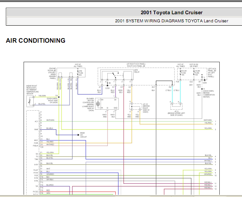The width and height of the screenshot is (242, 197).
Task: Click the 'GRY/BLK' wire label at F11
Action: point(50,180)
